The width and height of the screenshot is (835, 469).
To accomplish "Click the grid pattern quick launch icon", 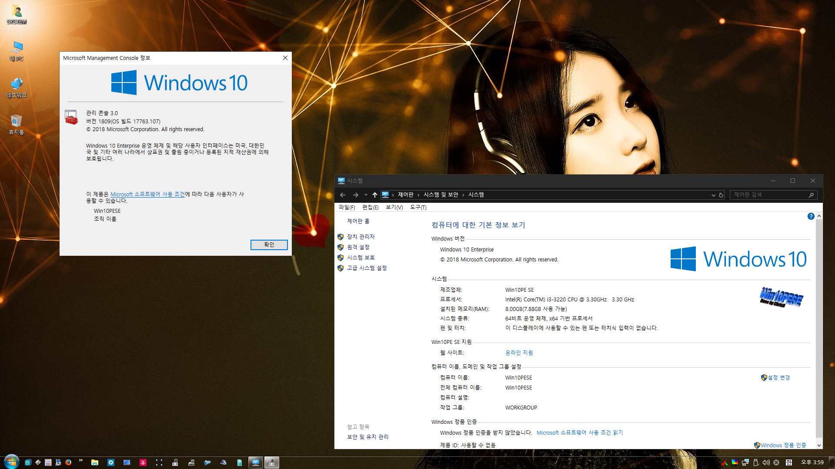I will (x=48, y=462).
